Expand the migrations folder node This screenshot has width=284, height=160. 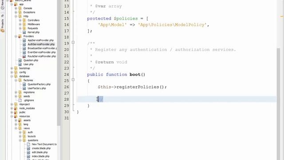click(16, 92)
